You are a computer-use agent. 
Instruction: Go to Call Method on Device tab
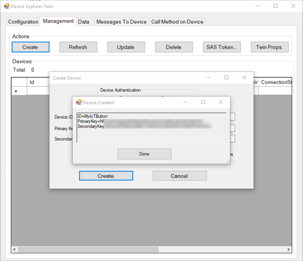tap(177, 22)
